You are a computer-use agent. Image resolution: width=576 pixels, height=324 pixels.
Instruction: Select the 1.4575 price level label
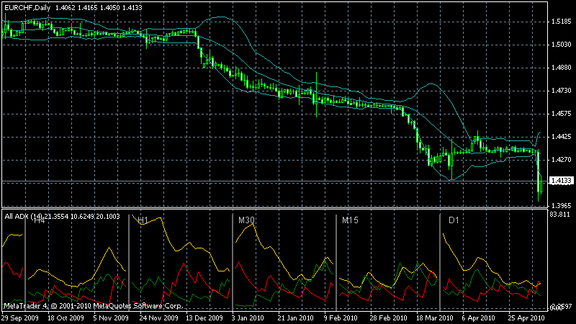point(562,114)
